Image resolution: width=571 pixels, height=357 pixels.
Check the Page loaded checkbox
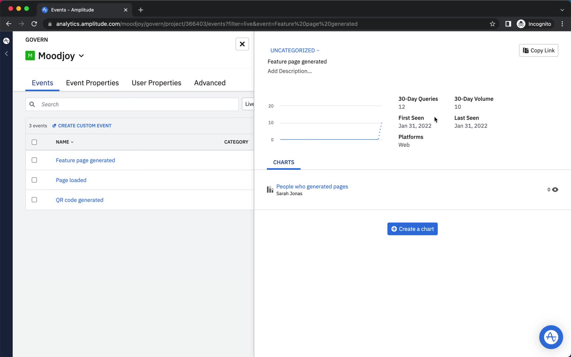tap(34, 180)
